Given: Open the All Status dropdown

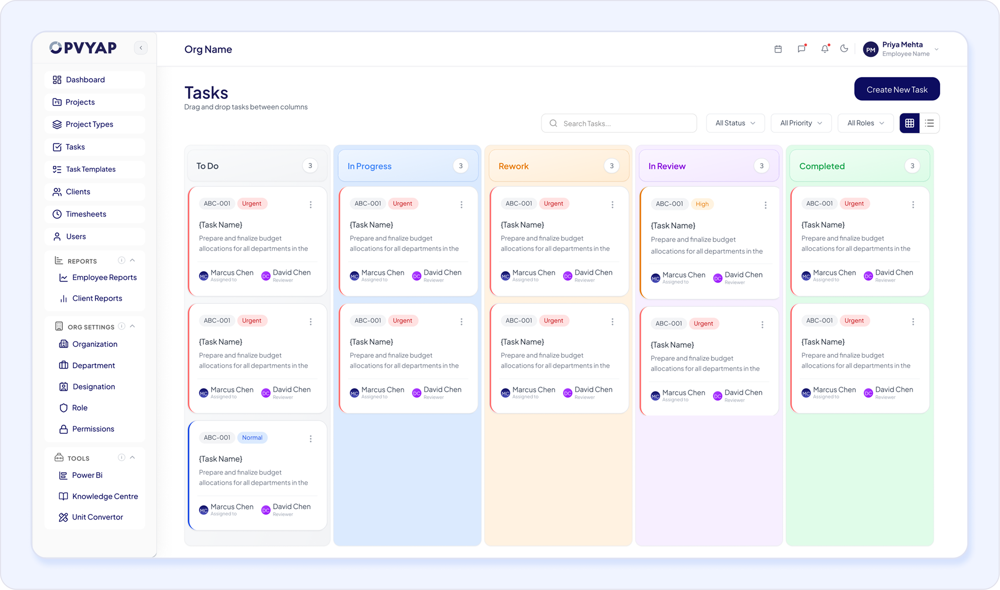Looking at the screenshot, I should [735, 123].
